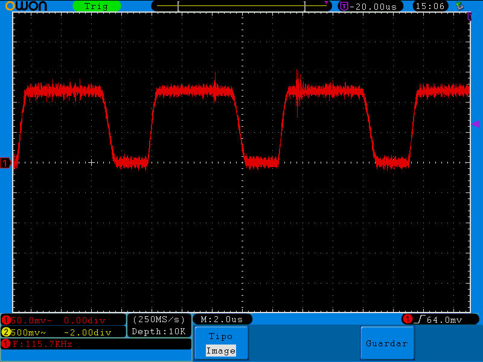Image resolution: width=483 pixels, height=362 pixels.
Task: Click the Depth:10K memory depth readout
Action: [159, 331]
